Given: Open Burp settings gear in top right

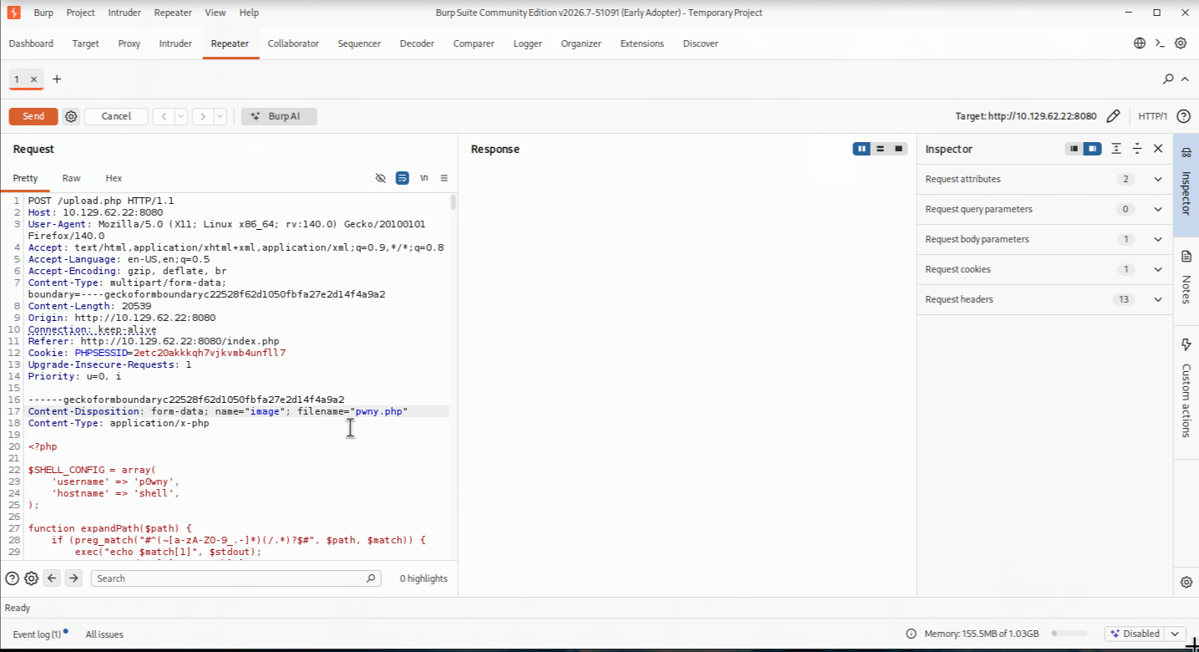Looking at the screenshot, I should coord(1181,43).
